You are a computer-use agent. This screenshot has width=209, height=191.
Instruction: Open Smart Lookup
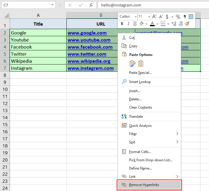(149, 82)
